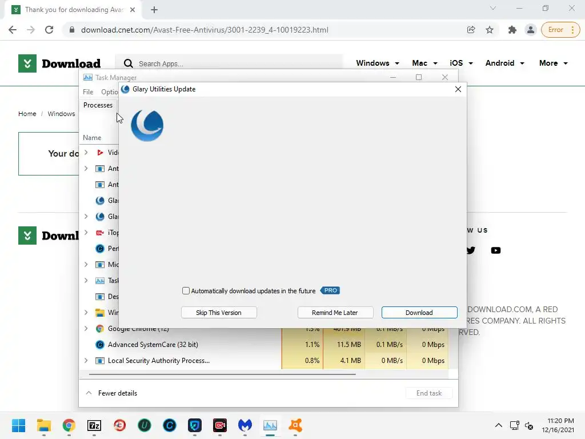Expand the Win... Explorer process row
Image resolution: width=585 pixels, height=439 pixels.
(86, 313)
